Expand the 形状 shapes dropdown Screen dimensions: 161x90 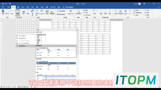[28, 12]
